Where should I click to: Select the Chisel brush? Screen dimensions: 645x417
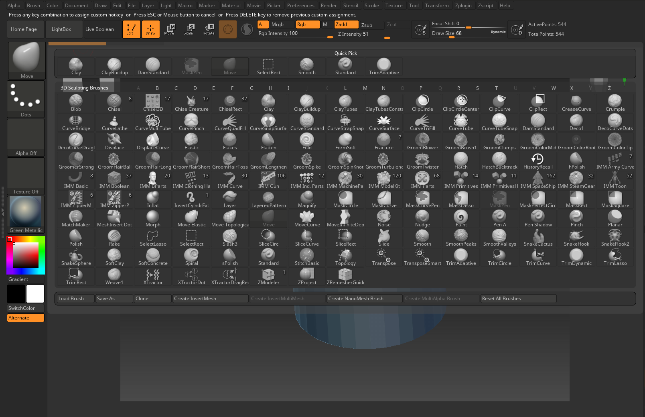click(114, 103)
